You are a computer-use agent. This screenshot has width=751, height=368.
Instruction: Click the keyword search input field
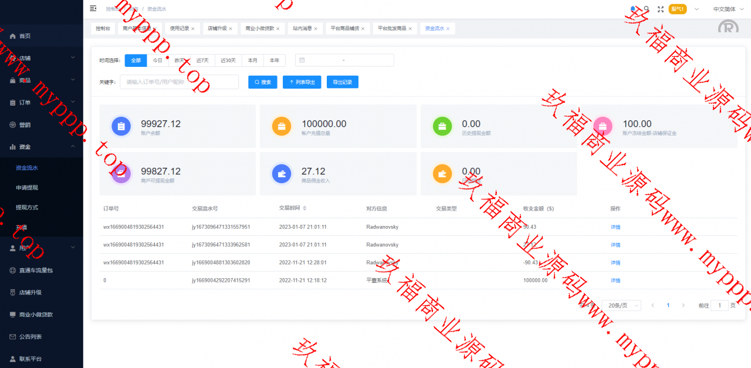pos(179,82)
